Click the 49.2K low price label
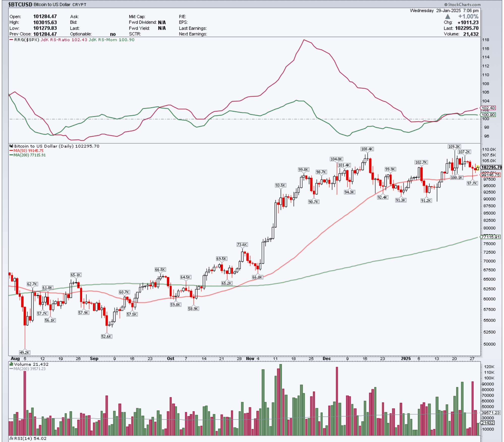The width and height of the screenshot is (504, 442). [x=24, y=353]
